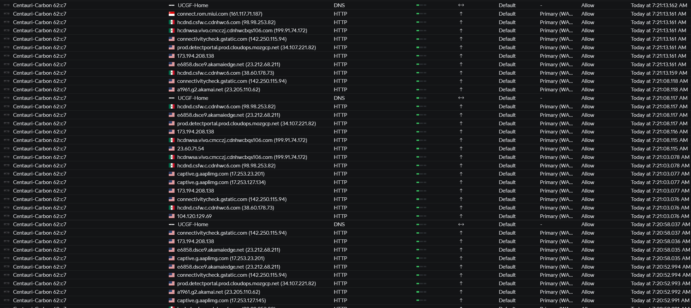Screen dimensions: 691x308
Task: Click DNS label in the 7:21:13.162 AM row
Action: point(339,5)
